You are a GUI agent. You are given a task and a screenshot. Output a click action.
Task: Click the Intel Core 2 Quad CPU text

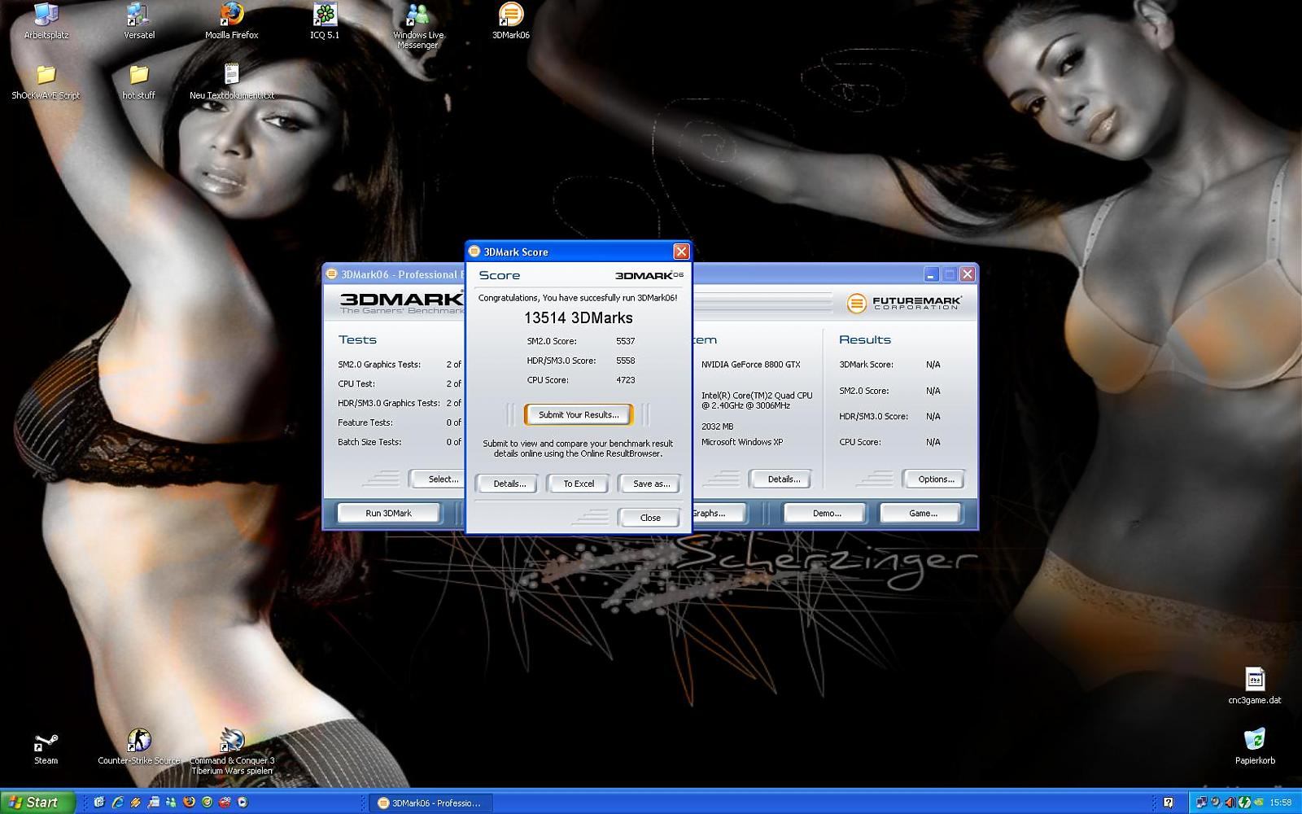point(757,400)
